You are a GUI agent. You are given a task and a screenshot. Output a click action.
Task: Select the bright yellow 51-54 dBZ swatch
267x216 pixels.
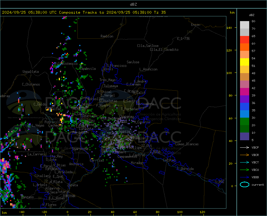coord(244,62)
